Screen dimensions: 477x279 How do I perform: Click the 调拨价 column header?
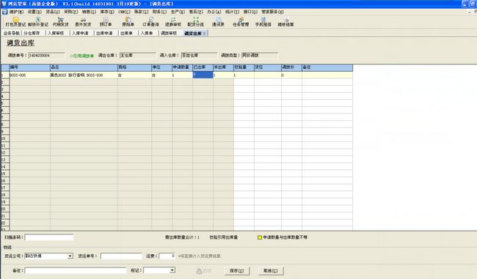coord(291,67)
